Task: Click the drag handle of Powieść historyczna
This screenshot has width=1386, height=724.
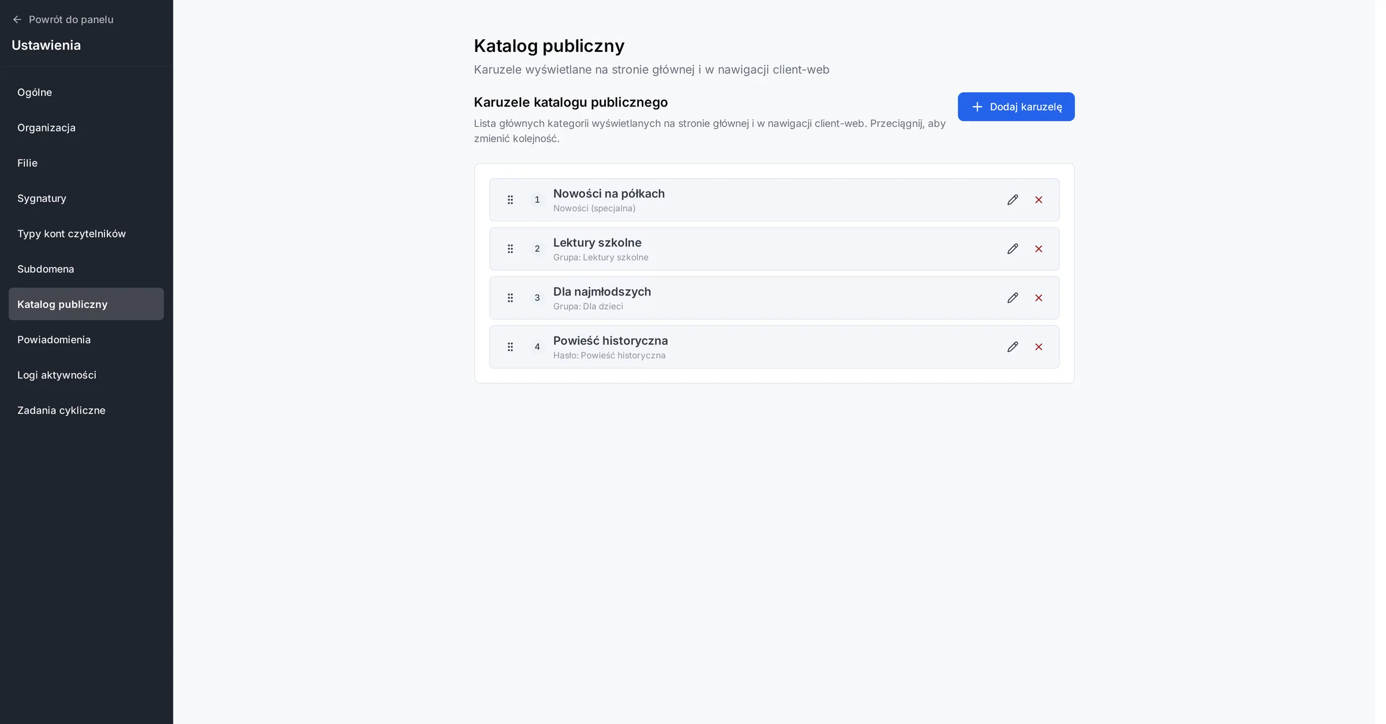Action: [510, 347]
